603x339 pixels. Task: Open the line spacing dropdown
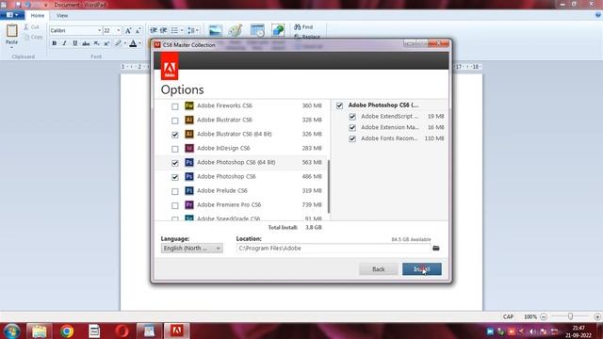193,30
